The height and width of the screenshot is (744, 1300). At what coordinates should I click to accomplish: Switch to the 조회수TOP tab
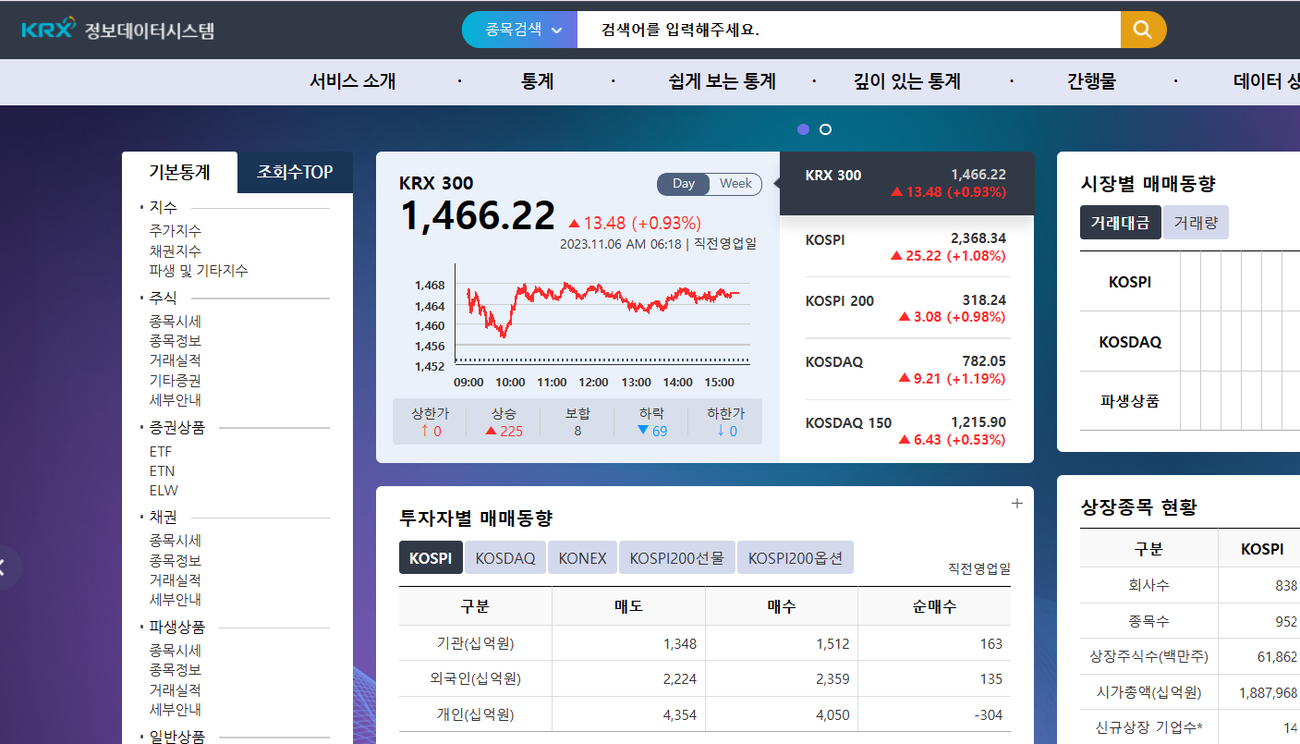pyautogui.click(x=295, y=172)
